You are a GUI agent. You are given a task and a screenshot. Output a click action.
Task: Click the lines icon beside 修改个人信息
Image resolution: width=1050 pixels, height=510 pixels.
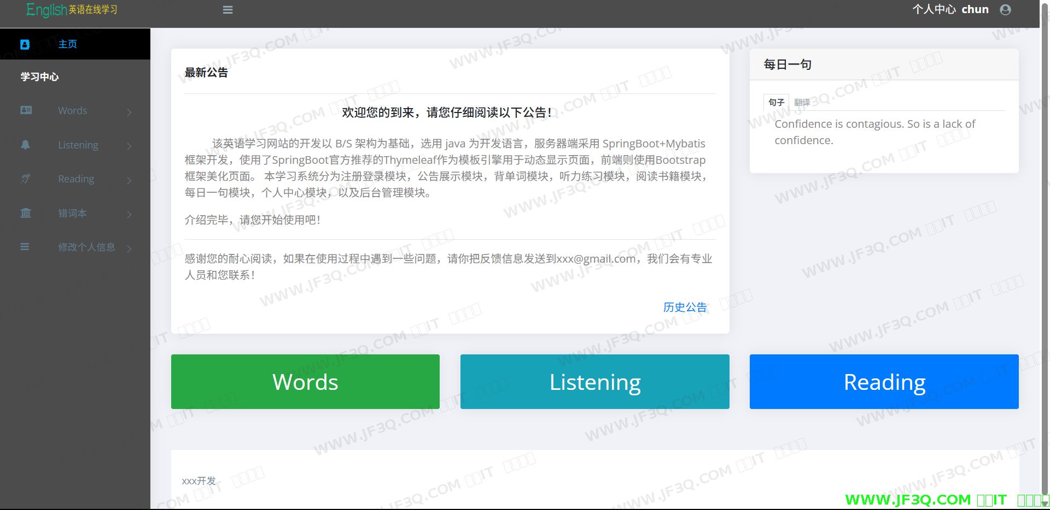(x=25, y=247)
